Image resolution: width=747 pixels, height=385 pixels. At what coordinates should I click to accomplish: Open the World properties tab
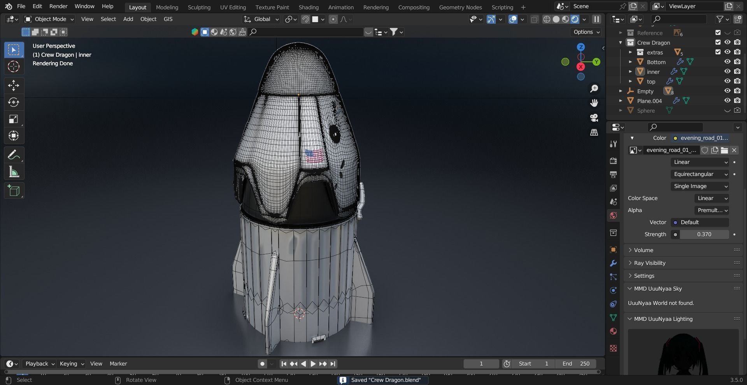(x=614, y=215)
